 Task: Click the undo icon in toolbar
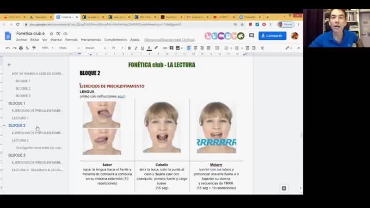[x=8, y=48]
